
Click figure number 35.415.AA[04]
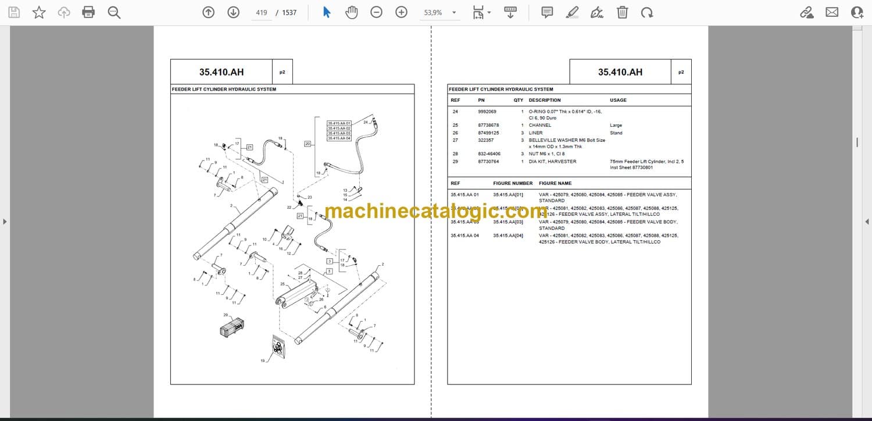click(x=508, y=236)
